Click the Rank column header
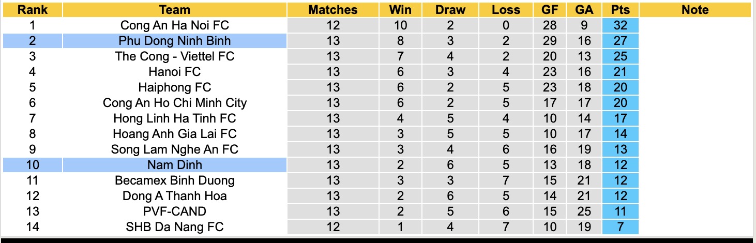 [32, 10]
